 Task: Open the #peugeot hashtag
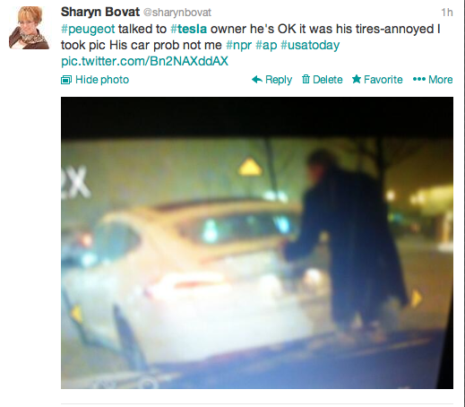(88, 29)
